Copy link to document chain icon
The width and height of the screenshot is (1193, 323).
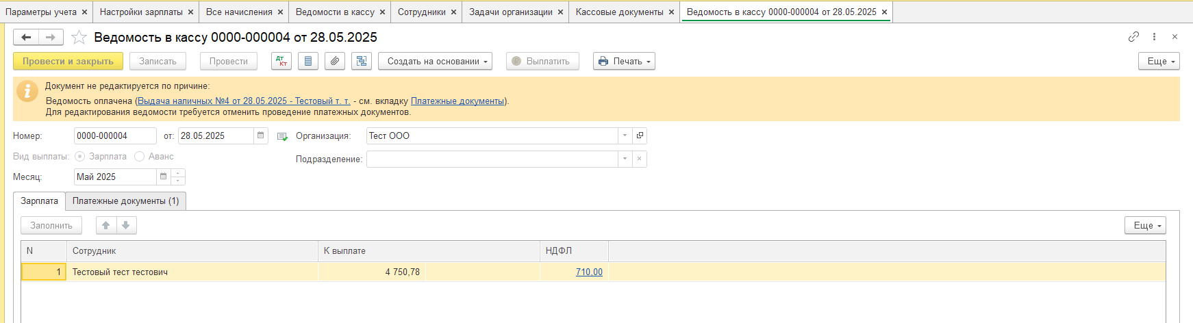[1133, 37]
